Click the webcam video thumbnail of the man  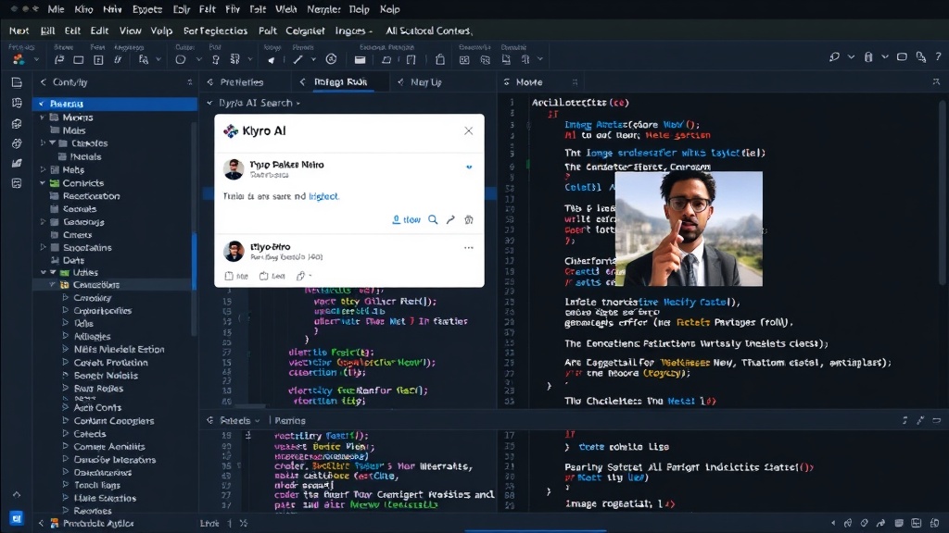[x=689, y=229]
